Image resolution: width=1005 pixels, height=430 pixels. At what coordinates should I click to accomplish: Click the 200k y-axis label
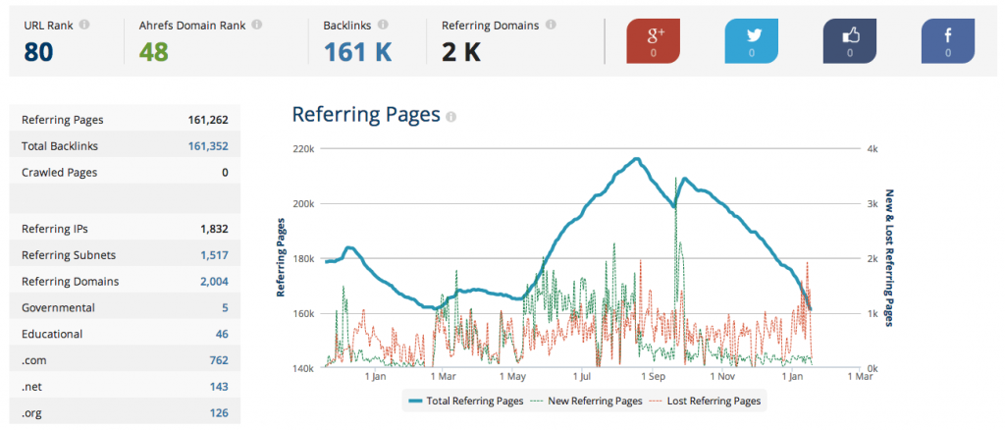click(303, 204)
